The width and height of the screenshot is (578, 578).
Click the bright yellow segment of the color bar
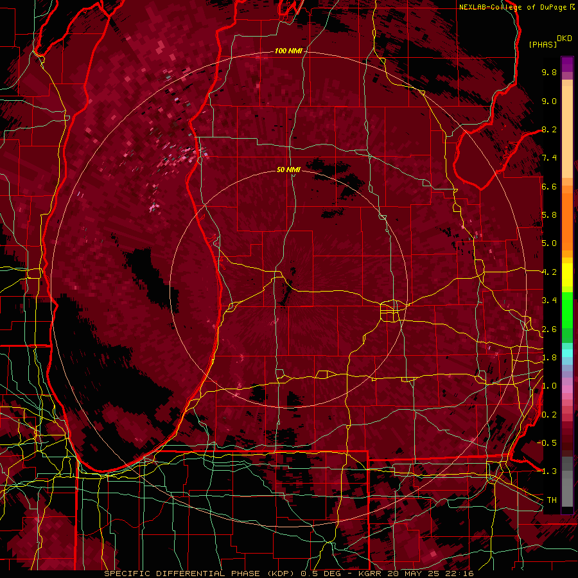[567, 275]
